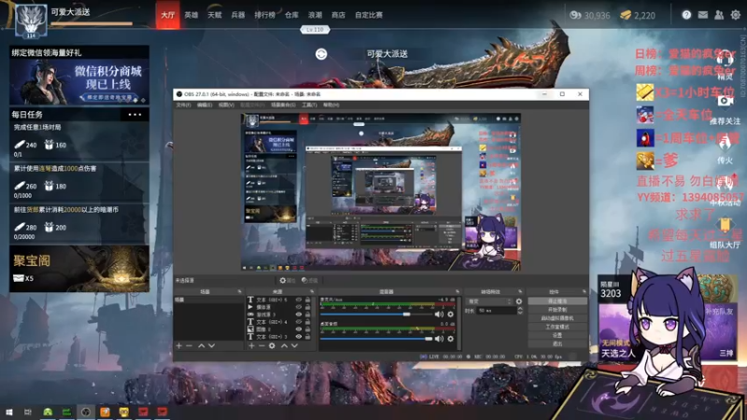The image size is (747, 420).
Task: Switch to the 商店 tab in game header
Action: 338,15
